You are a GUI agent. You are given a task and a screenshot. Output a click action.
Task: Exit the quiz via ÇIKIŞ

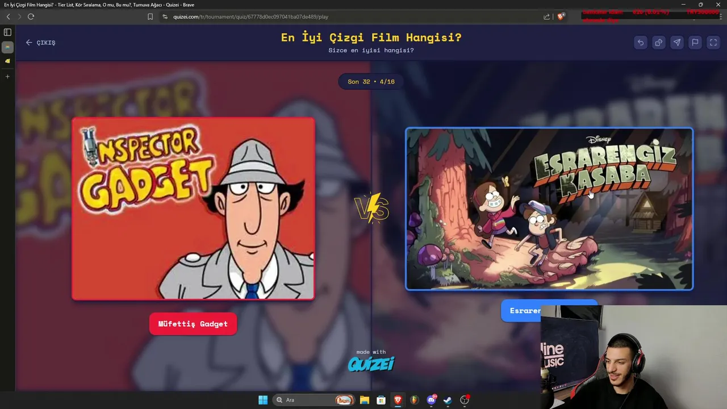(x=40, y=43)
